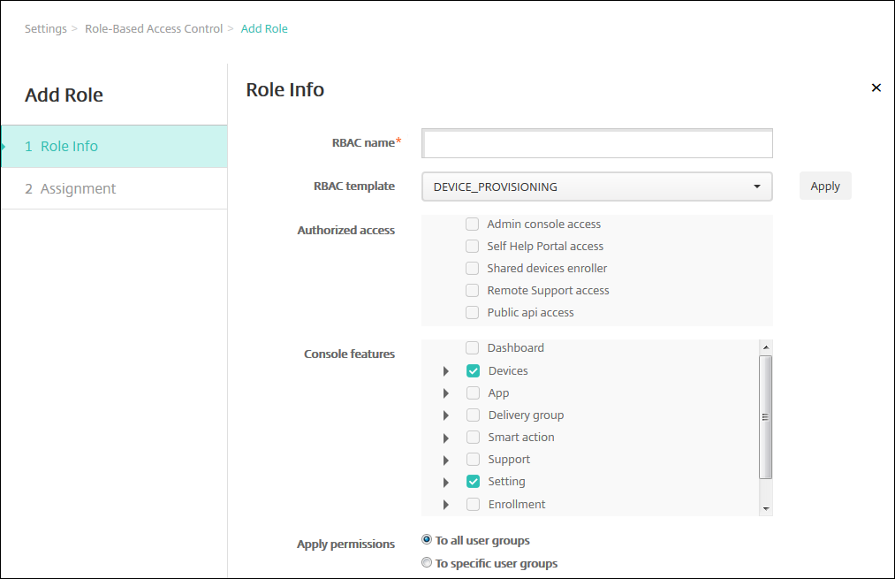Uncheck the Devices console feature
895x579 pixels.
pyautogui.click(x=474, y=371)
